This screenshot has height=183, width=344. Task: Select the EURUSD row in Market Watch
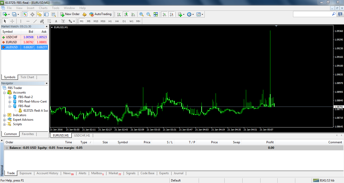click(x=24, y=42)
